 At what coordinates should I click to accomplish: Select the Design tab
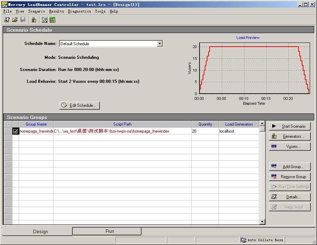37,231
